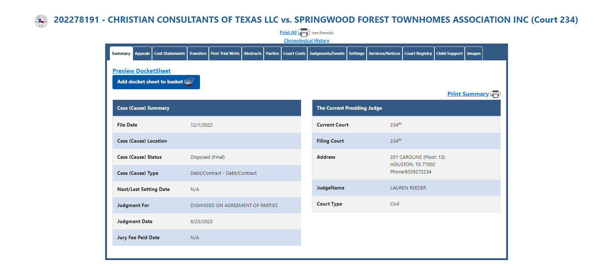
Task: Switch to the Appeals tab
Action: 142,53
